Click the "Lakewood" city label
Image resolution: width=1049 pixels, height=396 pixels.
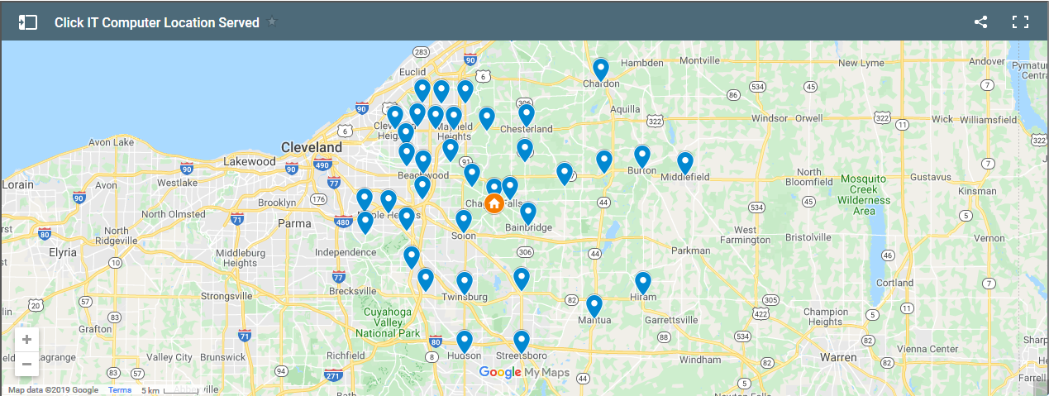pyautogui.click(x=249, y=161)
